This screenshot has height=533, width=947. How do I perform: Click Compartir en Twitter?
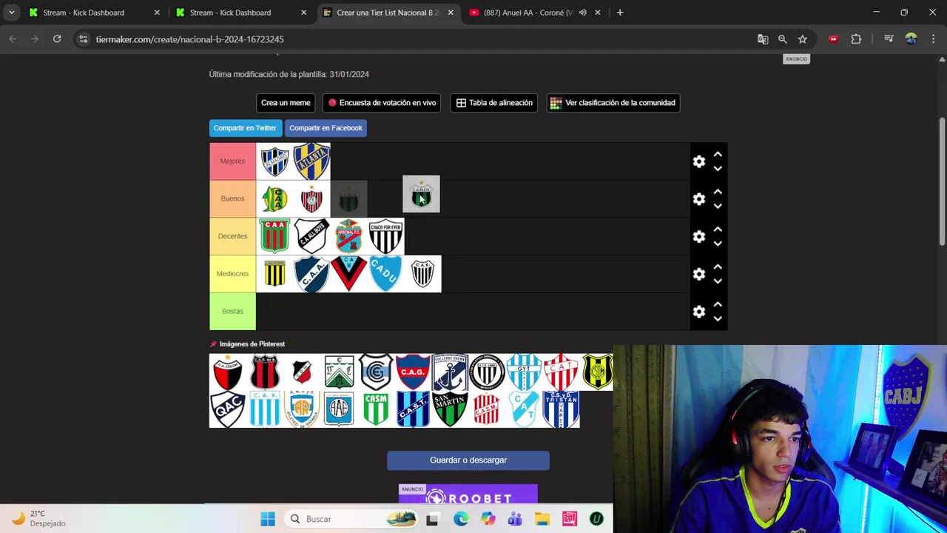[x=245, y=128]
